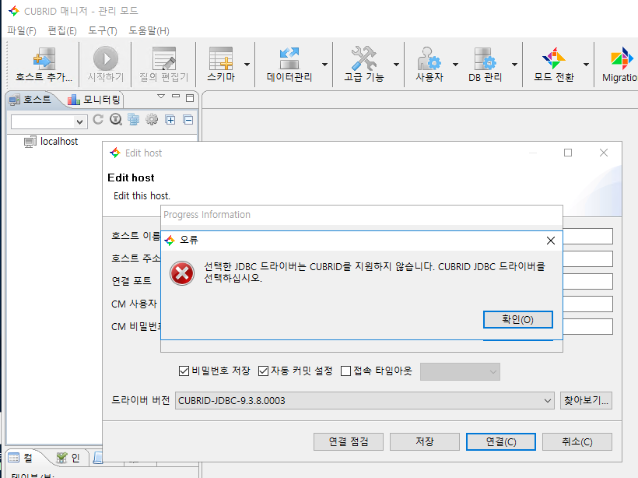This screenshot has width=638, height=478.
Task: Minimize the host panel view
Action: pos(176,97)
